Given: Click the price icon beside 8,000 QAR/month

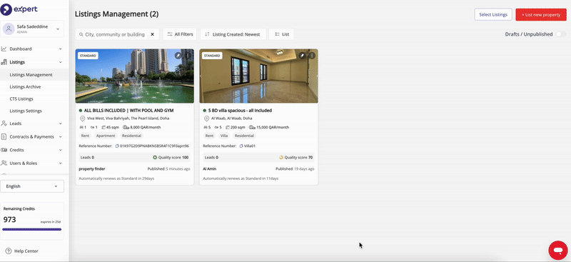Looking at the screenshot, I should tap(126, 127).
